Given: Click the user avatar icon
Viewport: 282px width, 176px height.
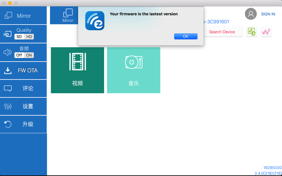Looking at the screenshot, I should (251, 14).
